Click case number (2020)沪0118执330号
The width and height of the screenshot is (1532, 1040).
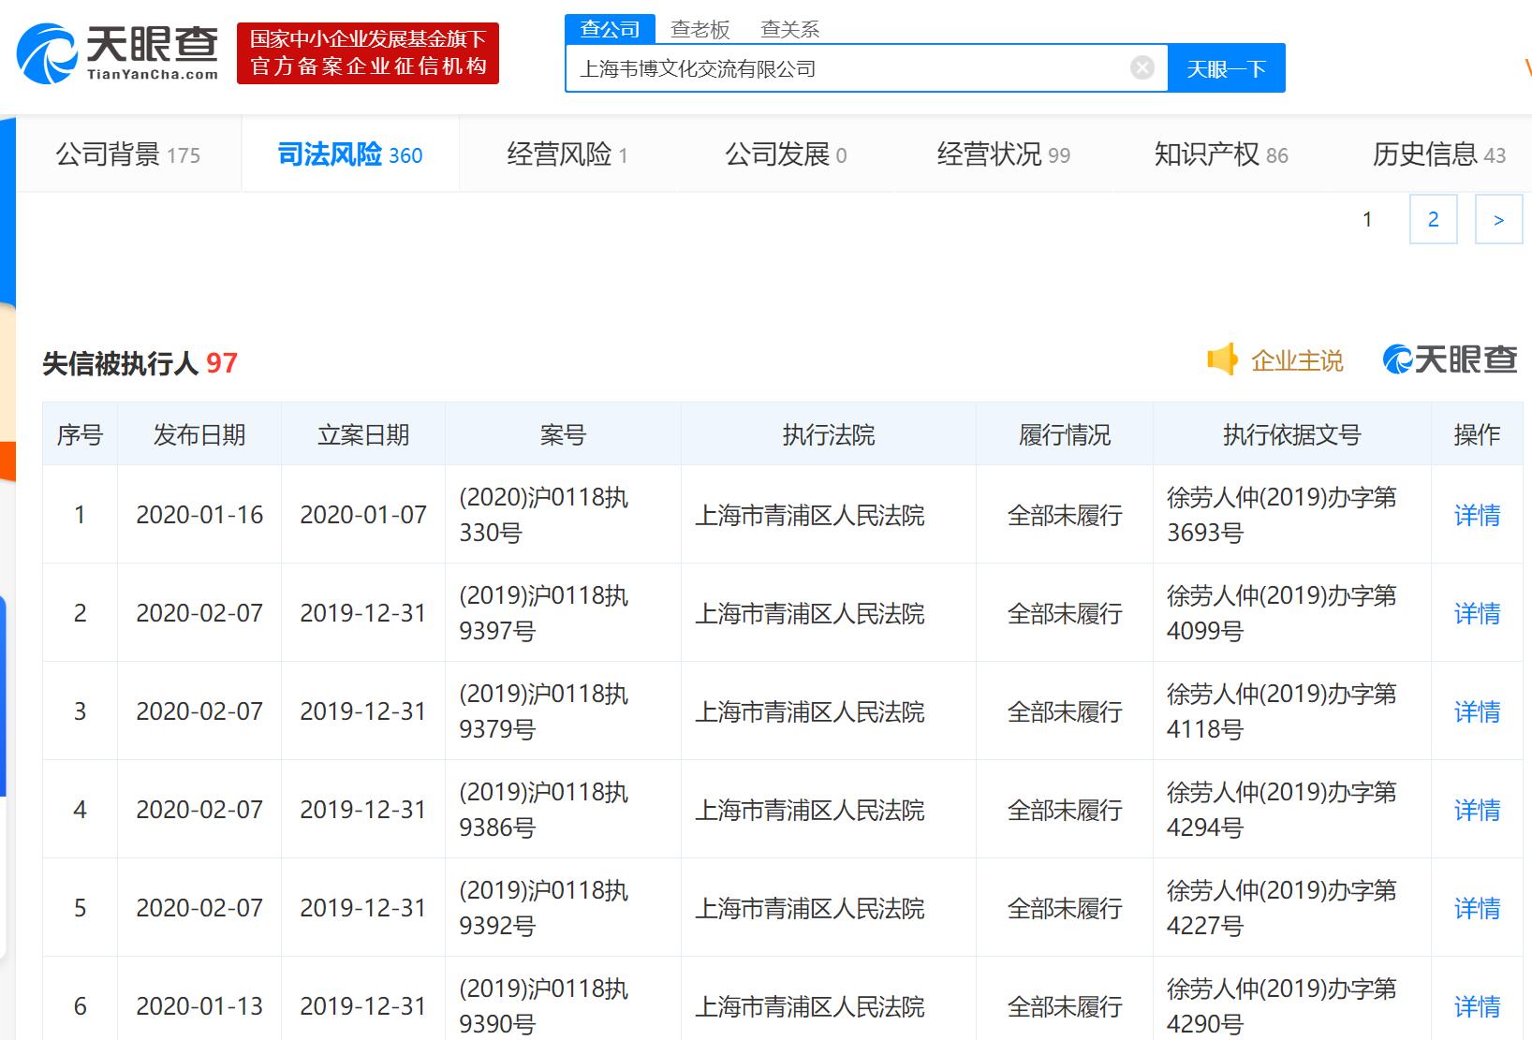pyautogui.click(x=544, y=515)
